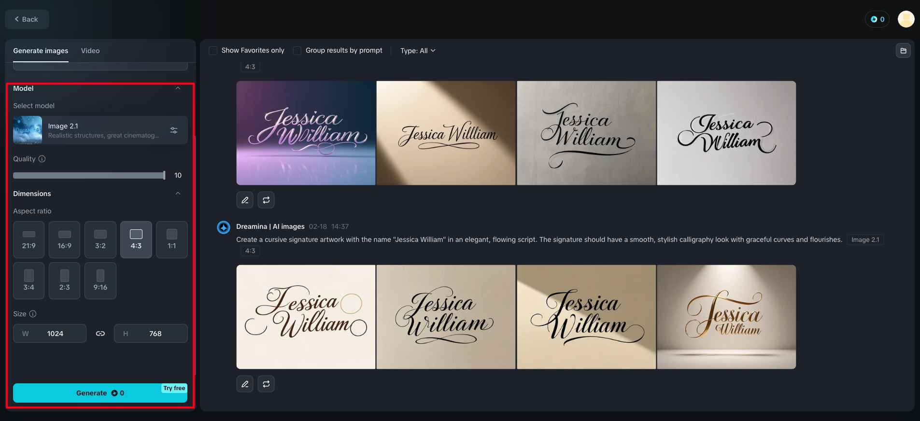Click the prompt text starting "Create a cursive signature"

pyautogui.click(x=539, y=239)
